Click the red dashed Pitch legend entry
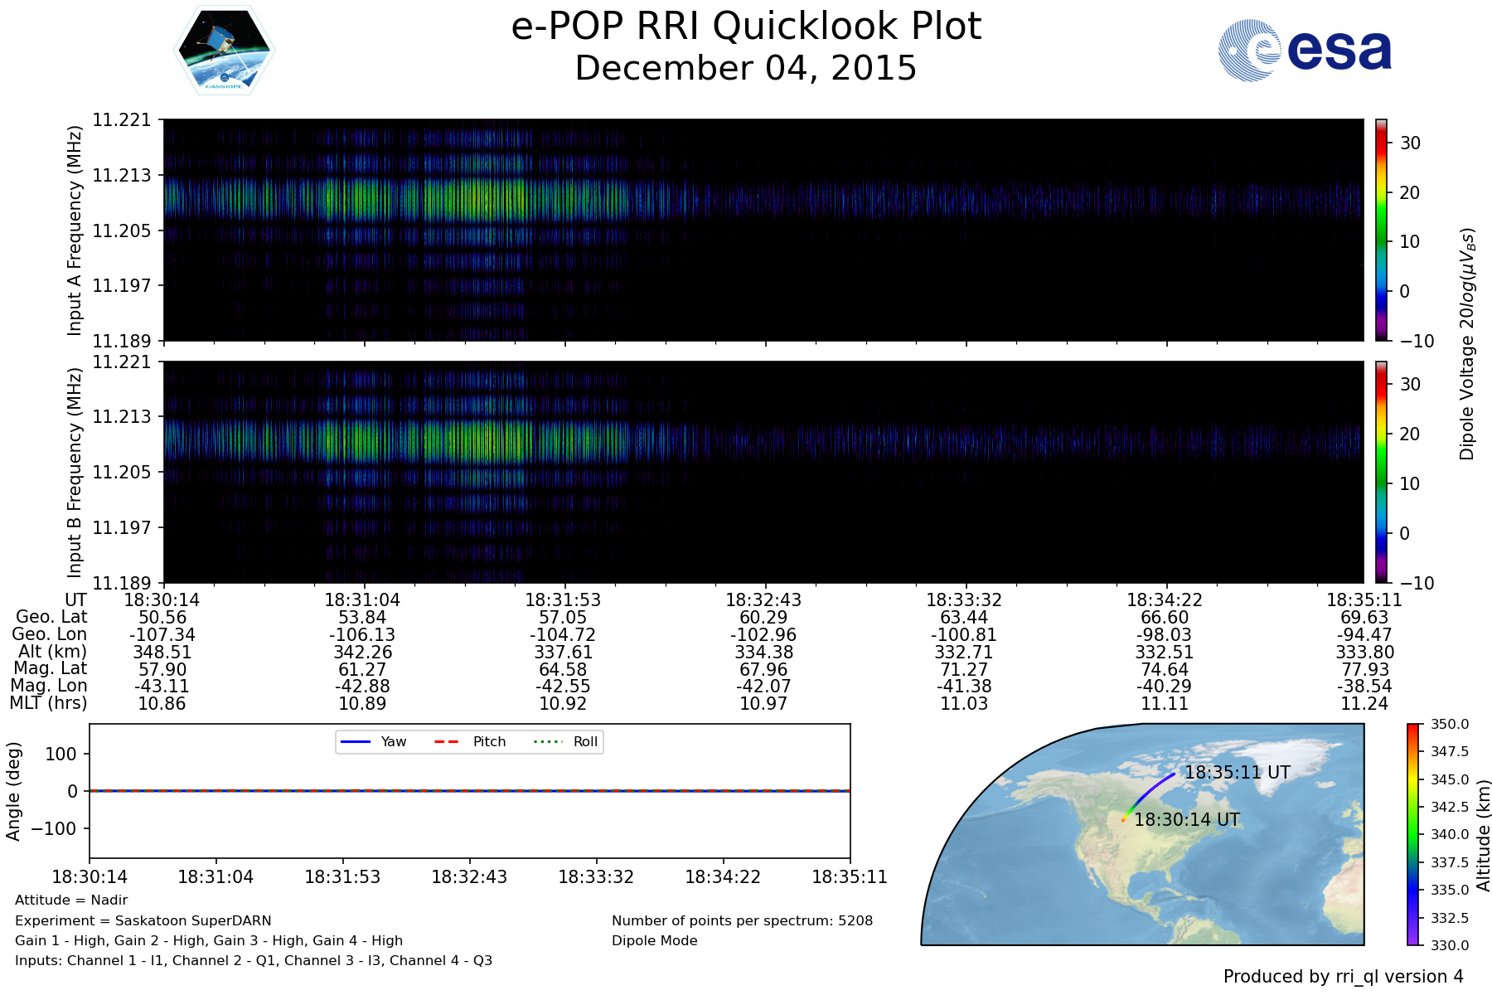 click(470, 741)
